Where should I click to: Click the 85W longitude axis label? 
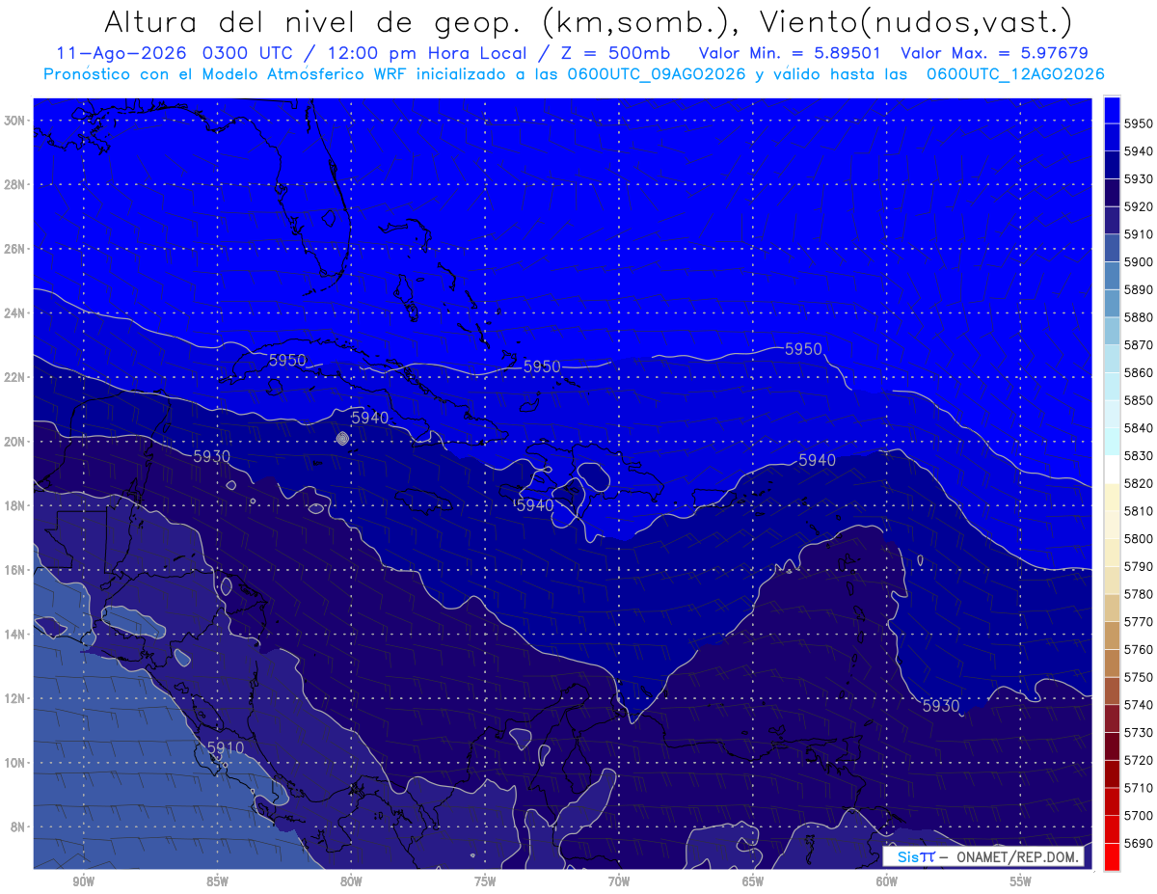(218, 881)
